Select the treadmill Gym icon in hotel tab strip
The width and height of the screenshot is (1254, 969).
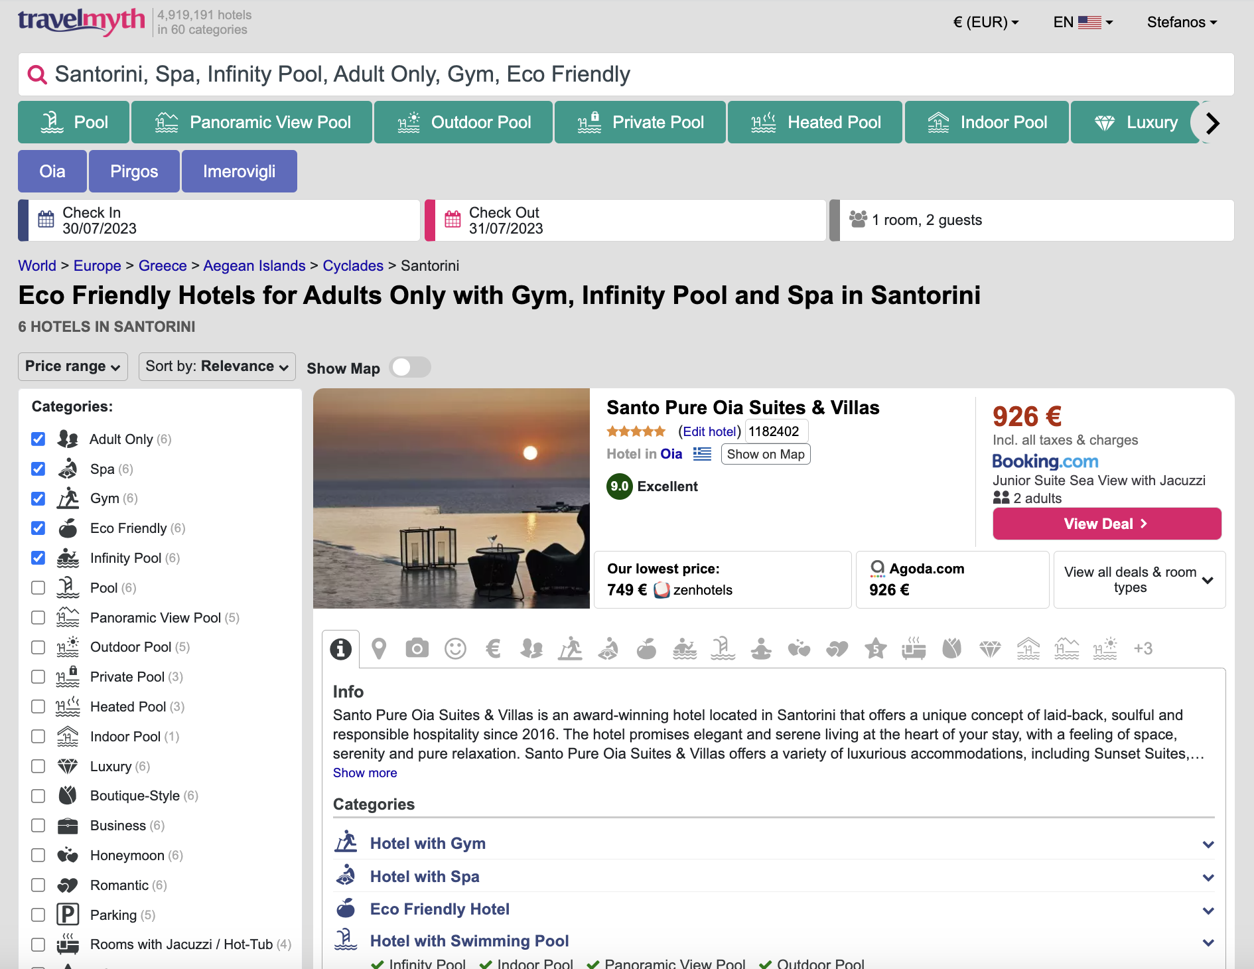(570, 648)
